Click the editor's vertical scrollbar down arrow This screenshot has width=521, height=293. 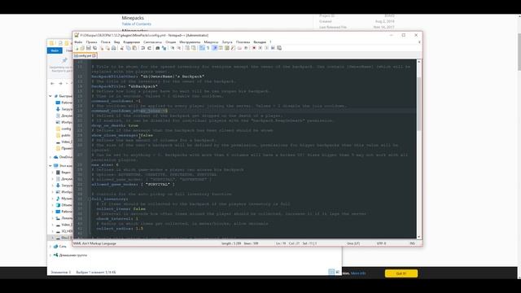coord(418,237)
